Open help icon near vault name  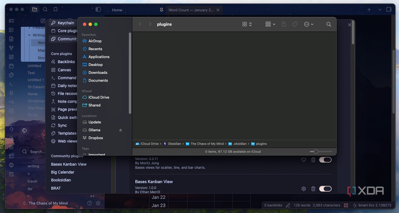point(89,203)
